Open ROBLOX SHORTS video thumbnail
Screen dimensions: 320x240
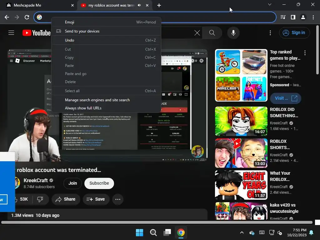241,153
